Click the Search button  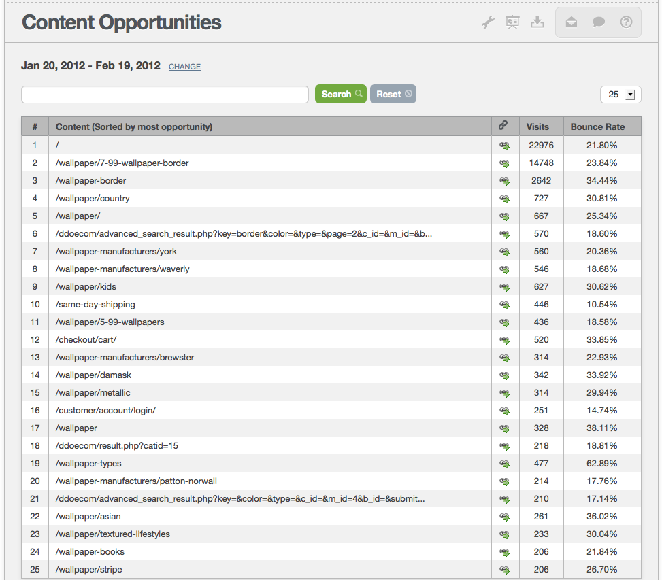[340, 94]
